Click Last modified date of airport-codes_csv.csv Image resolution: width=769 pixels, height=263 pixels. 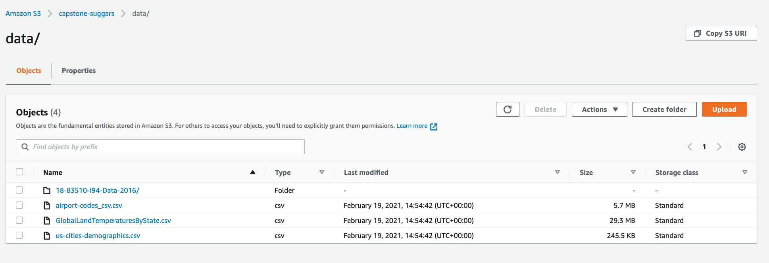[x=409, y=205]
